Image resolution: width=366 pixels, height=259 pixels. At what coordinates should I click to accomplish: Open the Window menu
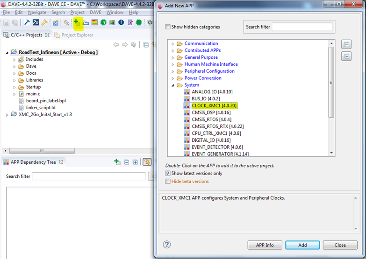(x=115, y=12)
